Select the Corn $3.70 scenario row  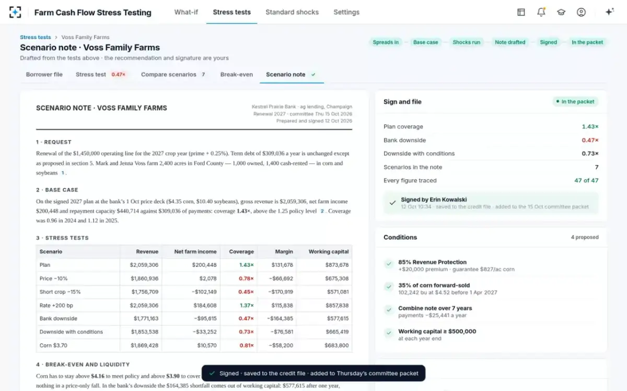pyautogui.click(x=194, y=345)
